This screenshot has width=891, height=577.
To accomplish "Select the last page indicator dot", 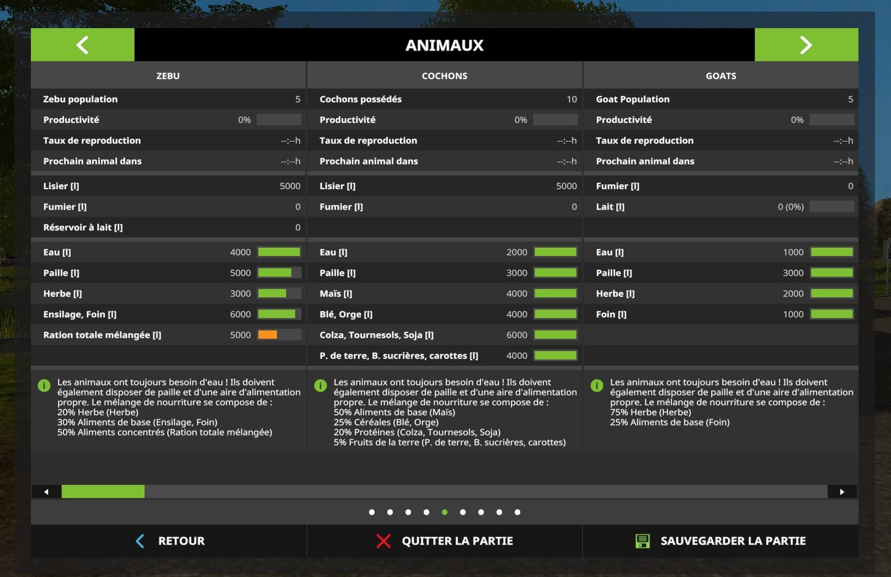I will [517, 512].
